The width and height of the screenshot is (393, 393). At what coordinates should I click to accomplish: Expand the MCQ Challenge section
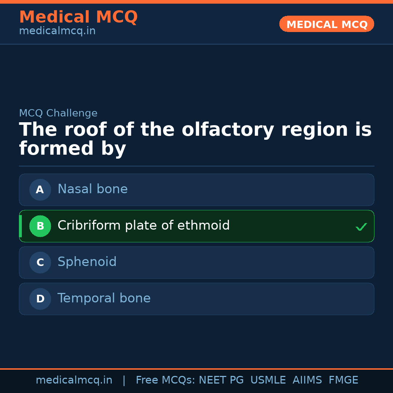(58, 113)
